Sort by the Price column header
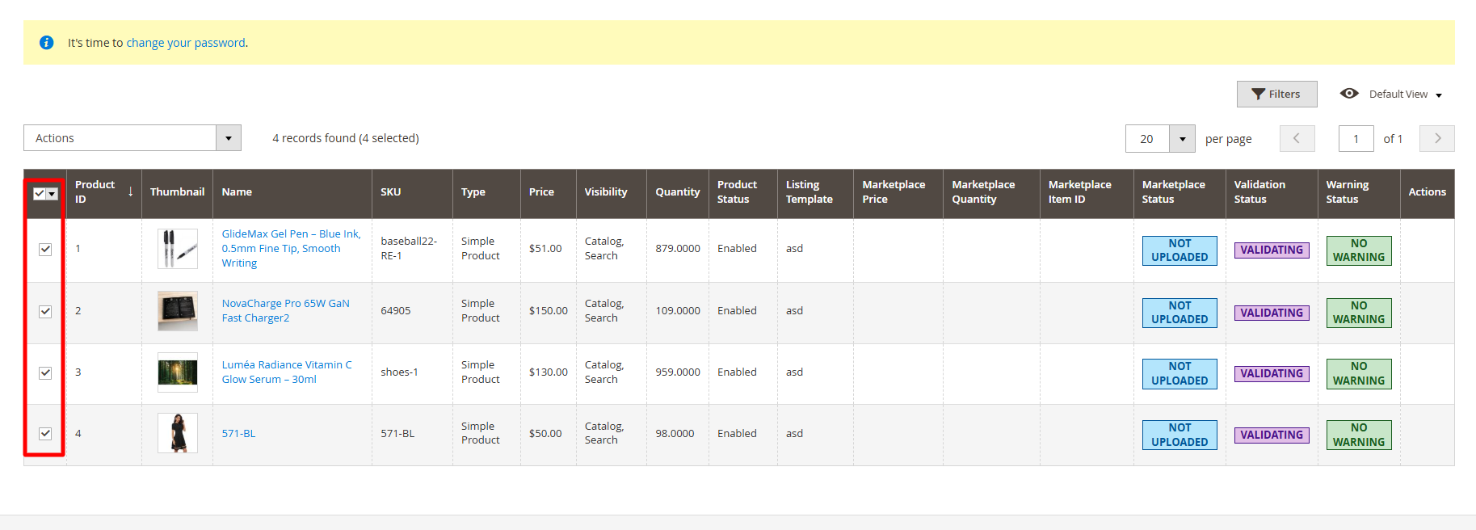The height and width of the screenshot is (530, 1476). [x=541, y=192]
